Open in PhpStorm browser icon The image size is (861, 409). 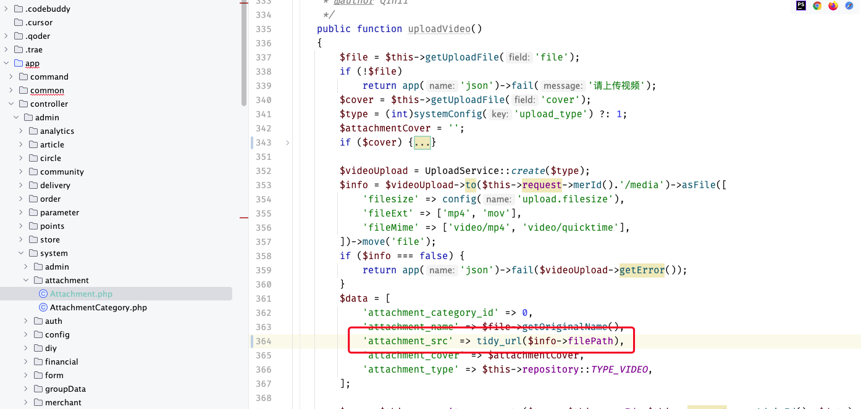pyautogui.click(x=801, y=6)
